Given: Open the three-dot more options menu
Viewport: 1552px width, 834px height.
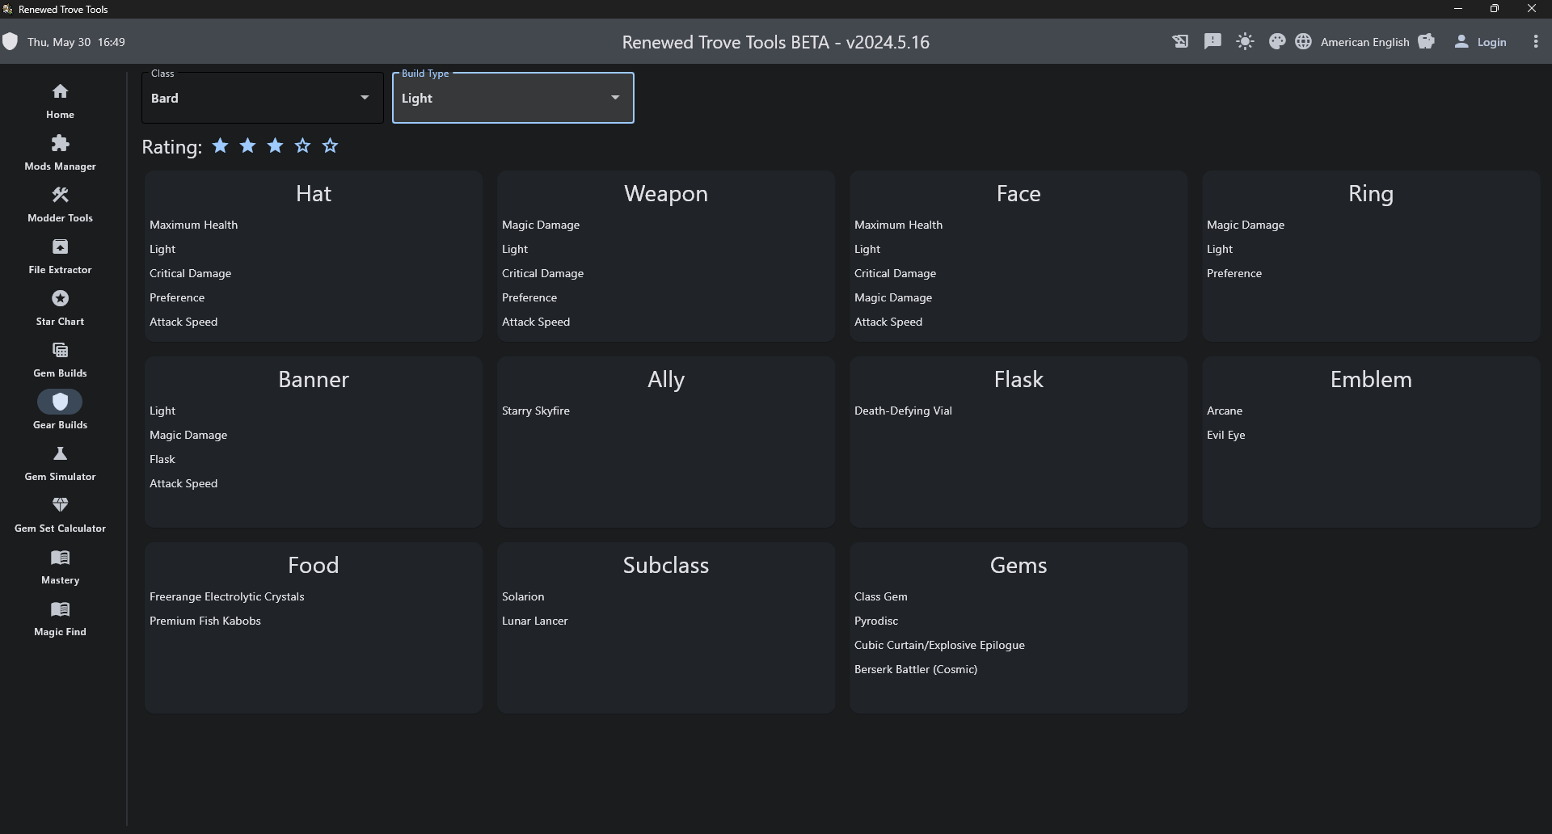Looking at the screenshot, I should click(x=1535, y=42).
